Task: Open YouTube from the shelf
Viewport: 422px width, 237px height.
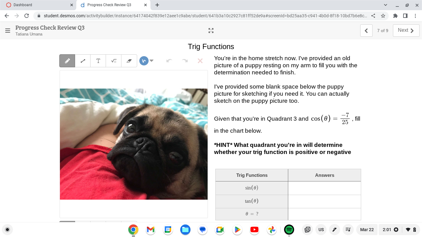Action: (x=255, y=230)
